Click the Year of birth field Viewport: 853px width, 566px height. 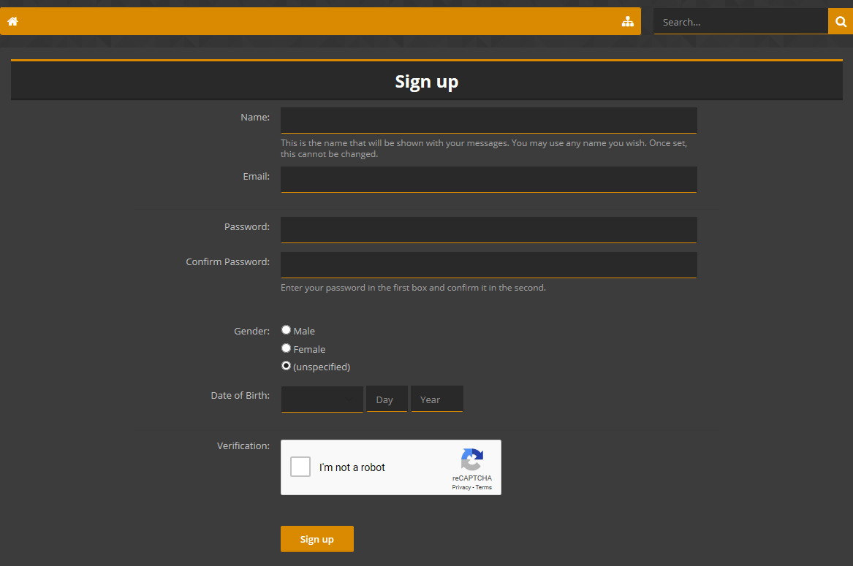coord(436,399)
